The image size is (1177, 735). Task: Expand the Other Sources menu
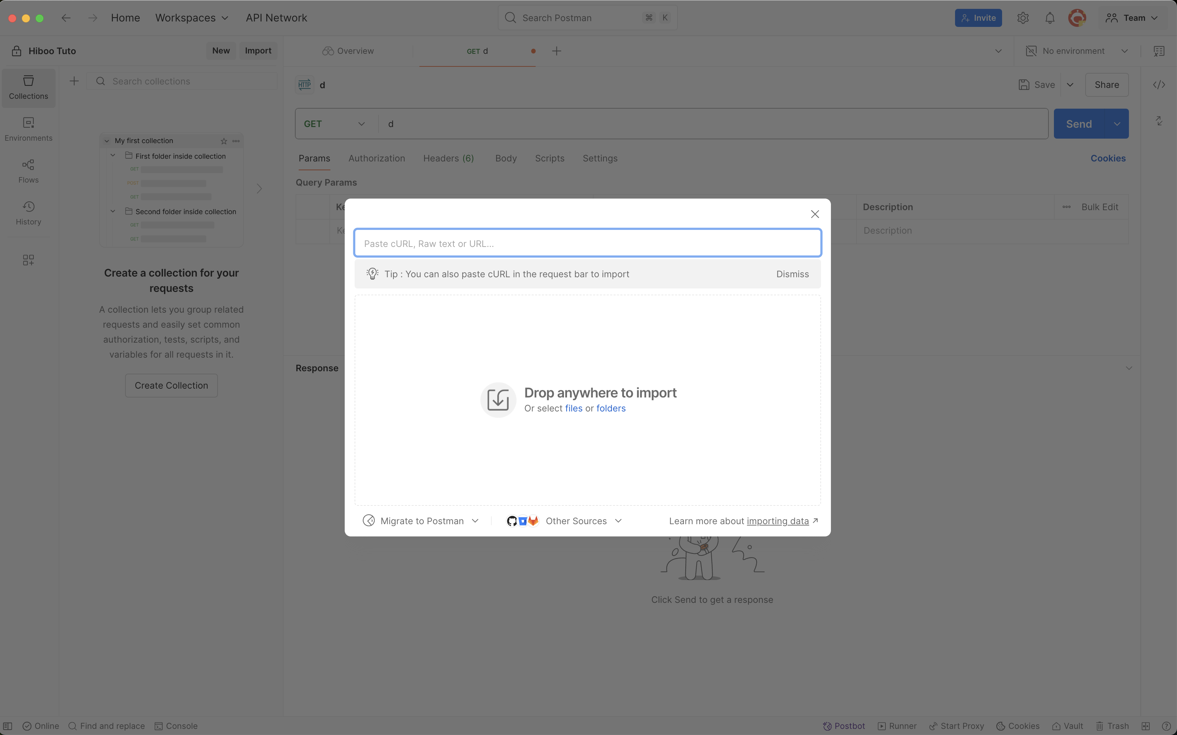click(x=564, y=521)
